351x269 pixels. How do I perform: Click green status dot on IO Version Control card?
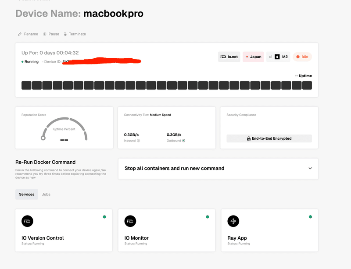(104, 217)
